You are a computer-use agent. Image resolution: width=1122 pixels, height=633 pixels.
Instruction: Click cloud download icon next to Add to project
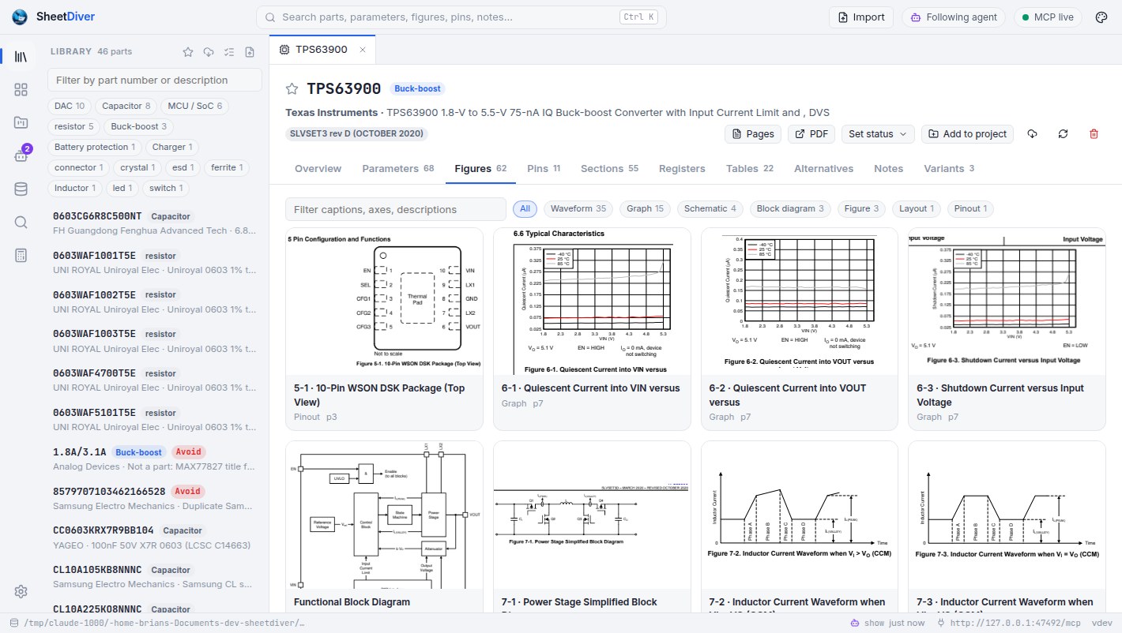1032,134
